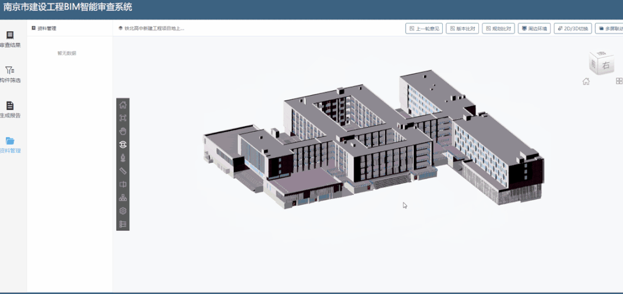Open the 审查结果 sidebar section
The height and width of the screenshot is (294, 623).
10,40
